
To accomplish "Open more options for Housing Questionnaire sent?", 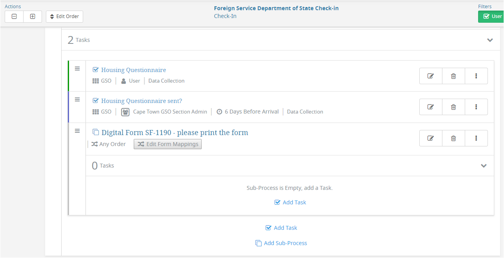I will (476, 107).
